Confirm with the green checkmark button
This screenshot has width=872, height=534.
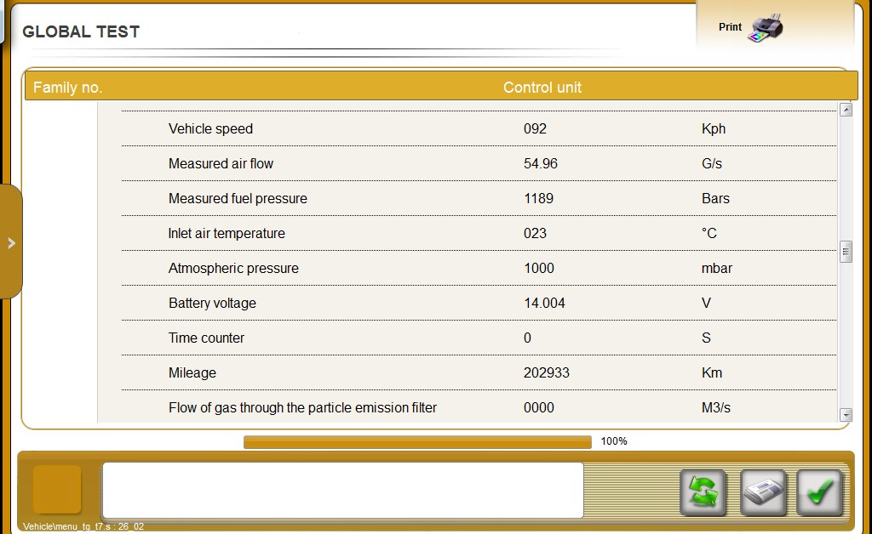[820, 492]
